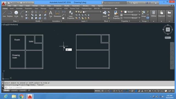
Task: Select the Arc tool
Action: coord(22,14)
